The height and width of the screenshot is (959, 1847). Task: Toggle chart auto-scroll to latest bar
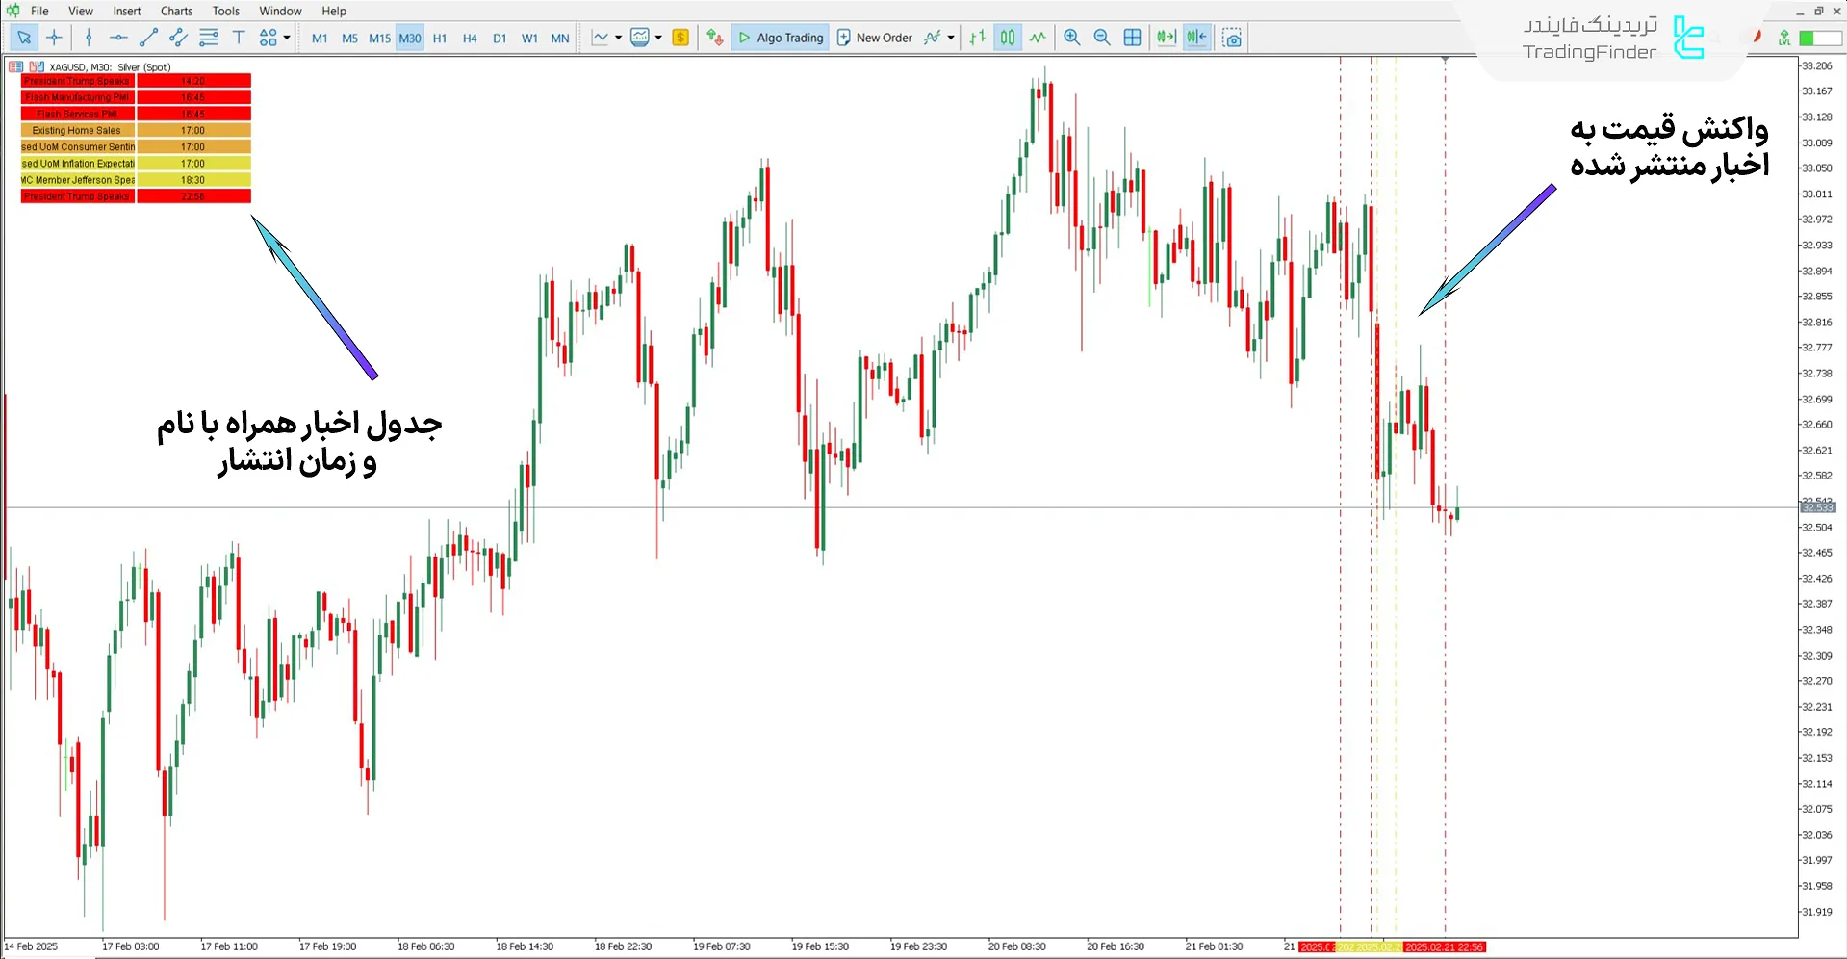point(1167,38)
